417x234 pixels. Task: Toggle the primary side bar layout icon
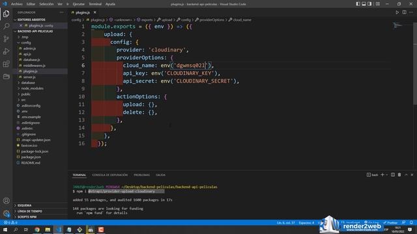tap(358, 4)
